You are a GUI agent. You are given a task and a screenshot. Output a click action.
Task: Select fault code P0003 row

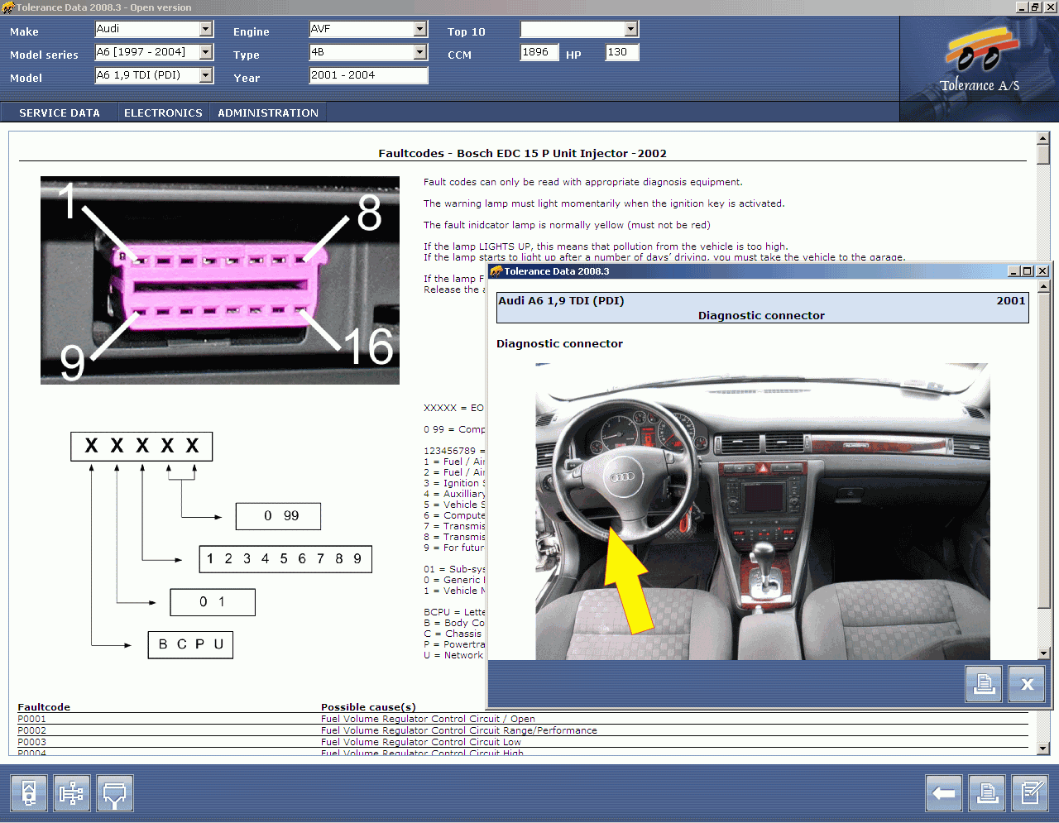coord(523,742)
